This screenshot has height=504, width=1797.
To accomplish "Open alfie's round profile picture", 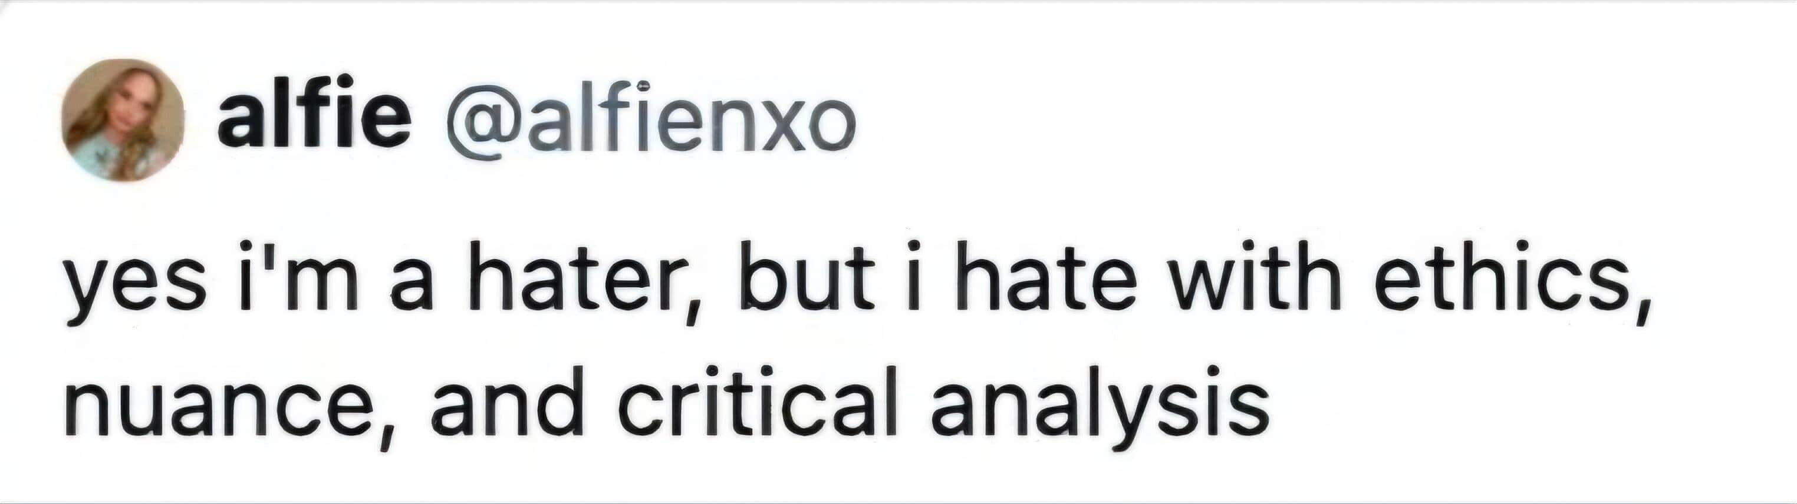I will pyautogui.click(x=123, y=120).
